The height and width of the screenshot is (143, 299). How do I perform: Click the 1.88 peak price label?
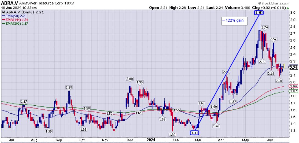pyautogui.click(x=69, y=87)
